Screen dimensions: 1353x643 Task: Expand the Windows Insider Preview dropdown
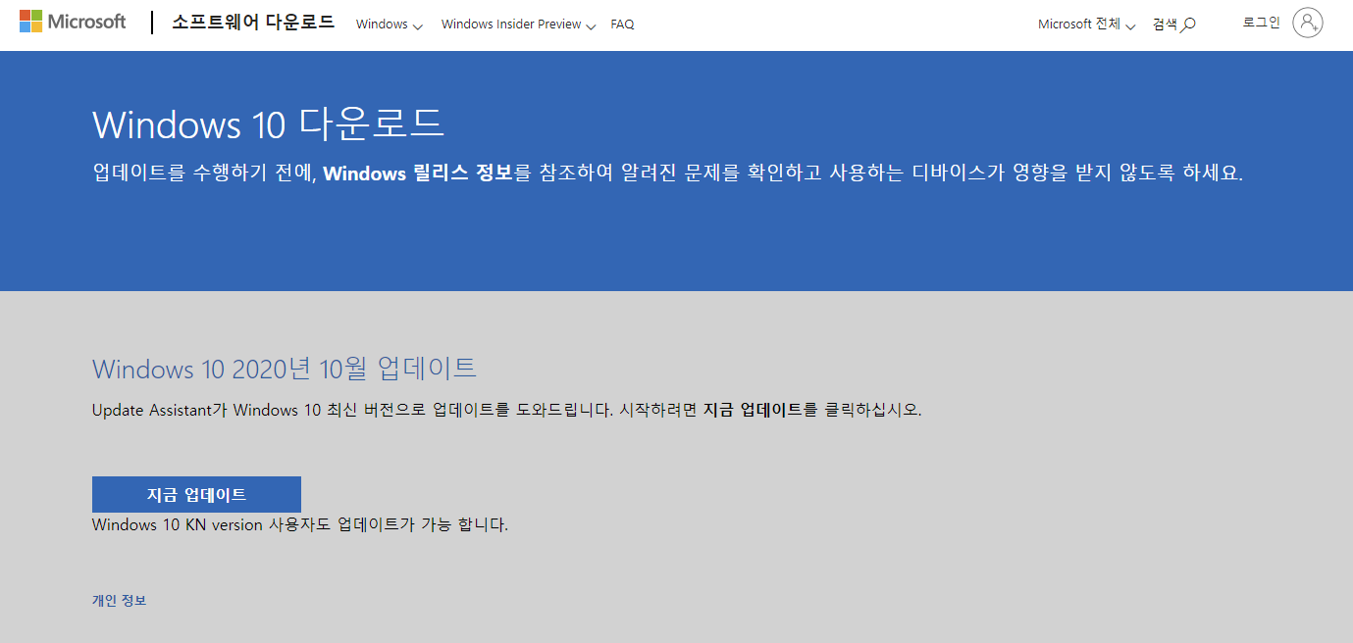pyautogui.click(x=518, y=25)
